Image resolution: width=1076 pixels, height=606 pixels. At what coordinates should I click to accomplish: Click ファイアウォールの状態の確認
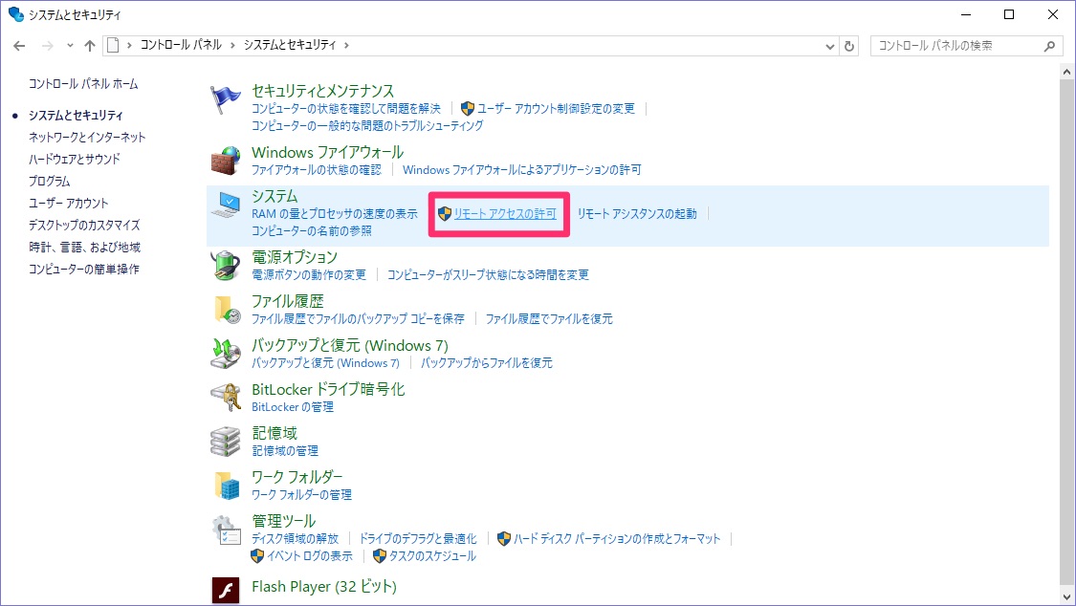point(317,170)
